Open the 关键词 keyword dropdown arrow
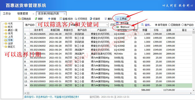195x100 pixels. (108, 25)
